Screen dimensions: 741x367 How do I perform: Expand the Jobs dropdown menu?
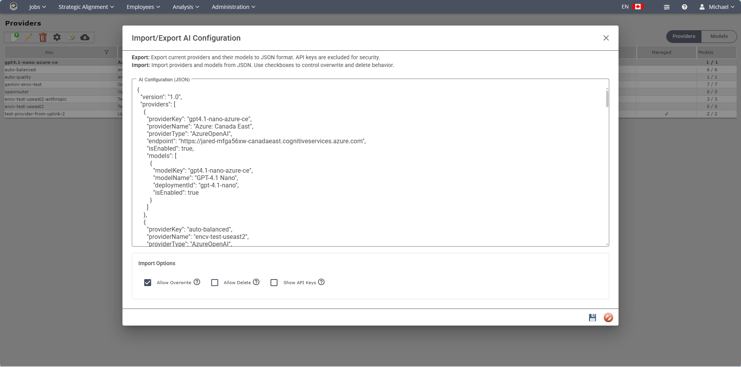tap(38, 7)
